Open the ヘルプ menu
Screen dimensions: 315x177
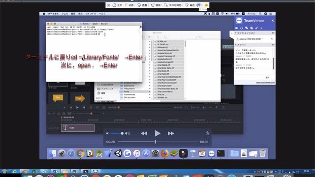point(102,14)
